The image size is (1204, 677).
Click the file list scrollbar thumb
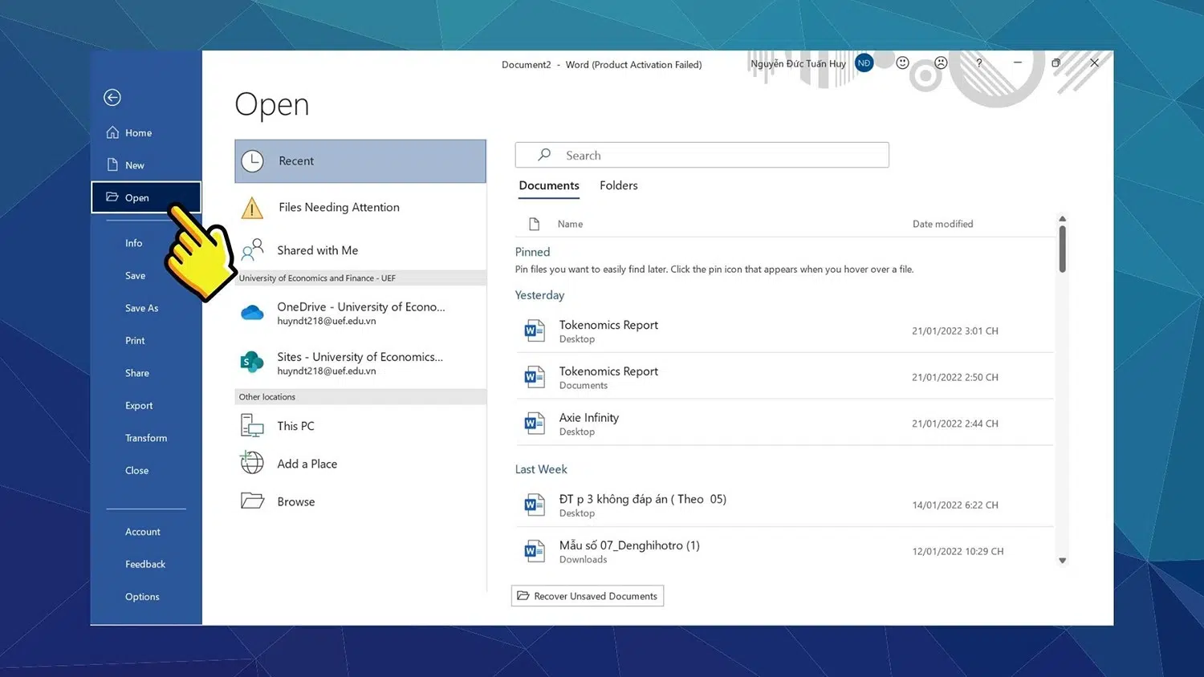tap(1062, 249)
